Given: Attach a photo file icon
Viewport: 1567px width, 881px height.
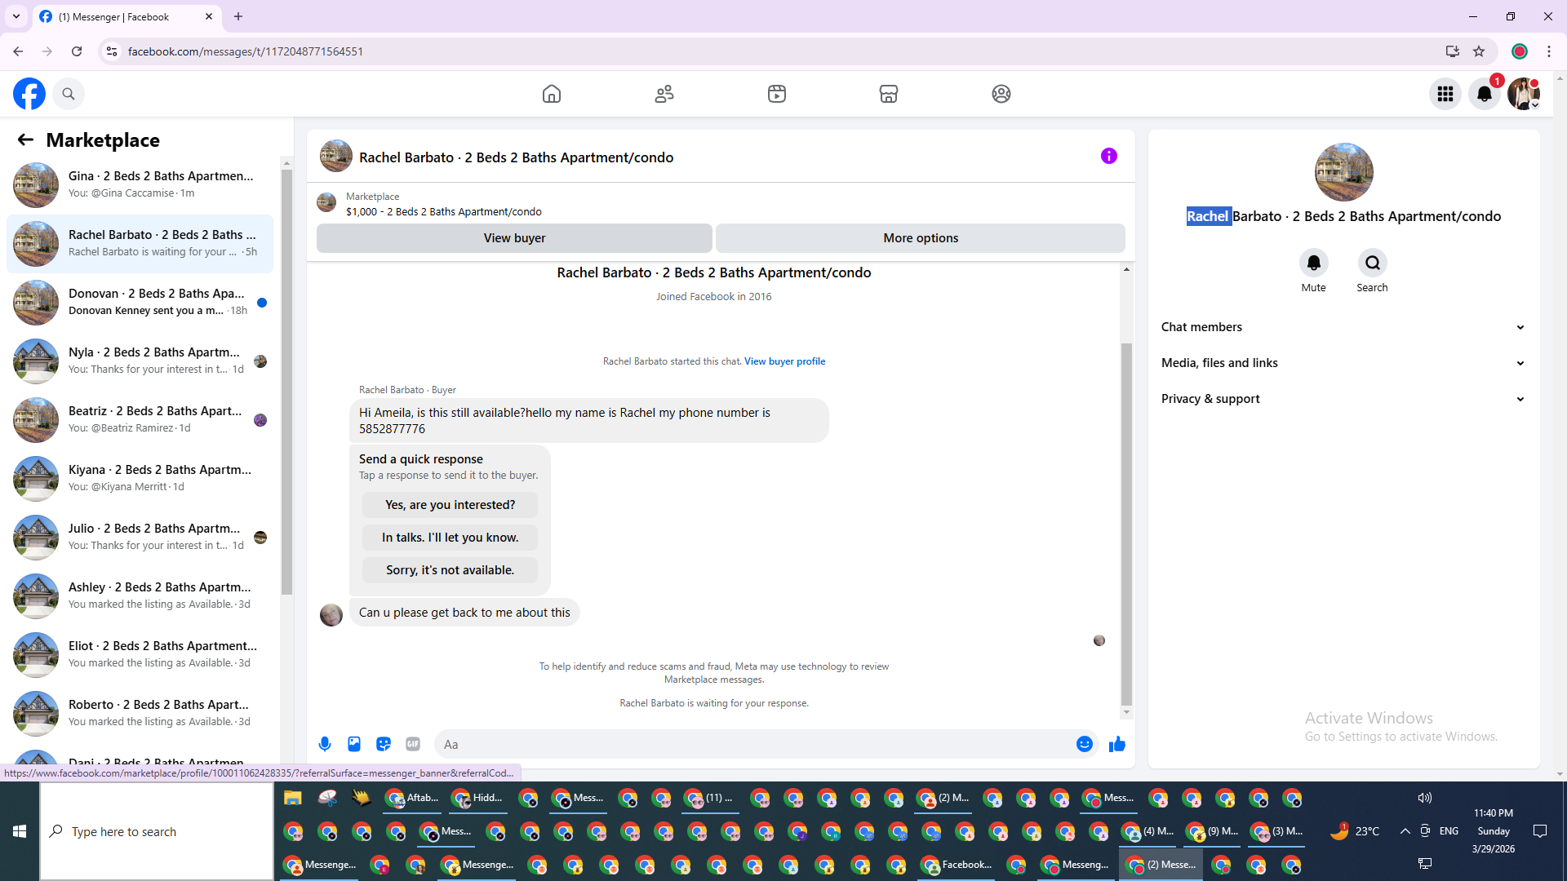Looking at the screenshot, I should tap(354, 744).
